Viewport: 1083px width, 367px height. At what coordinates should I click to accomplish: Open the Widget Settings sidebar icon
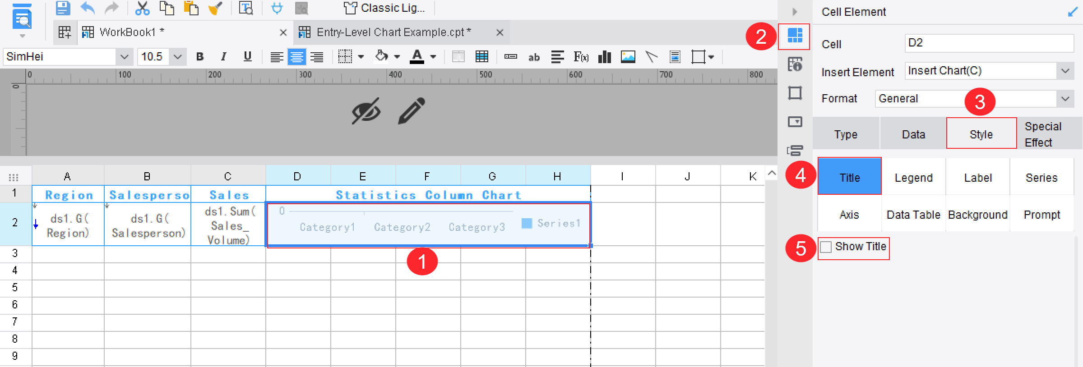795,122
